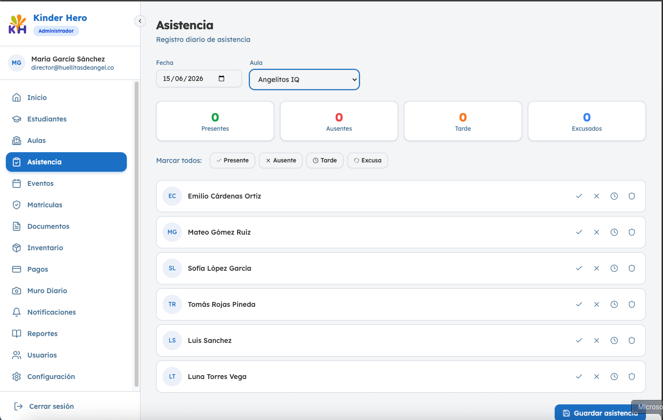Mark Emilio Cárdenas Ortiz present with checkmark icon

[579, 196]
